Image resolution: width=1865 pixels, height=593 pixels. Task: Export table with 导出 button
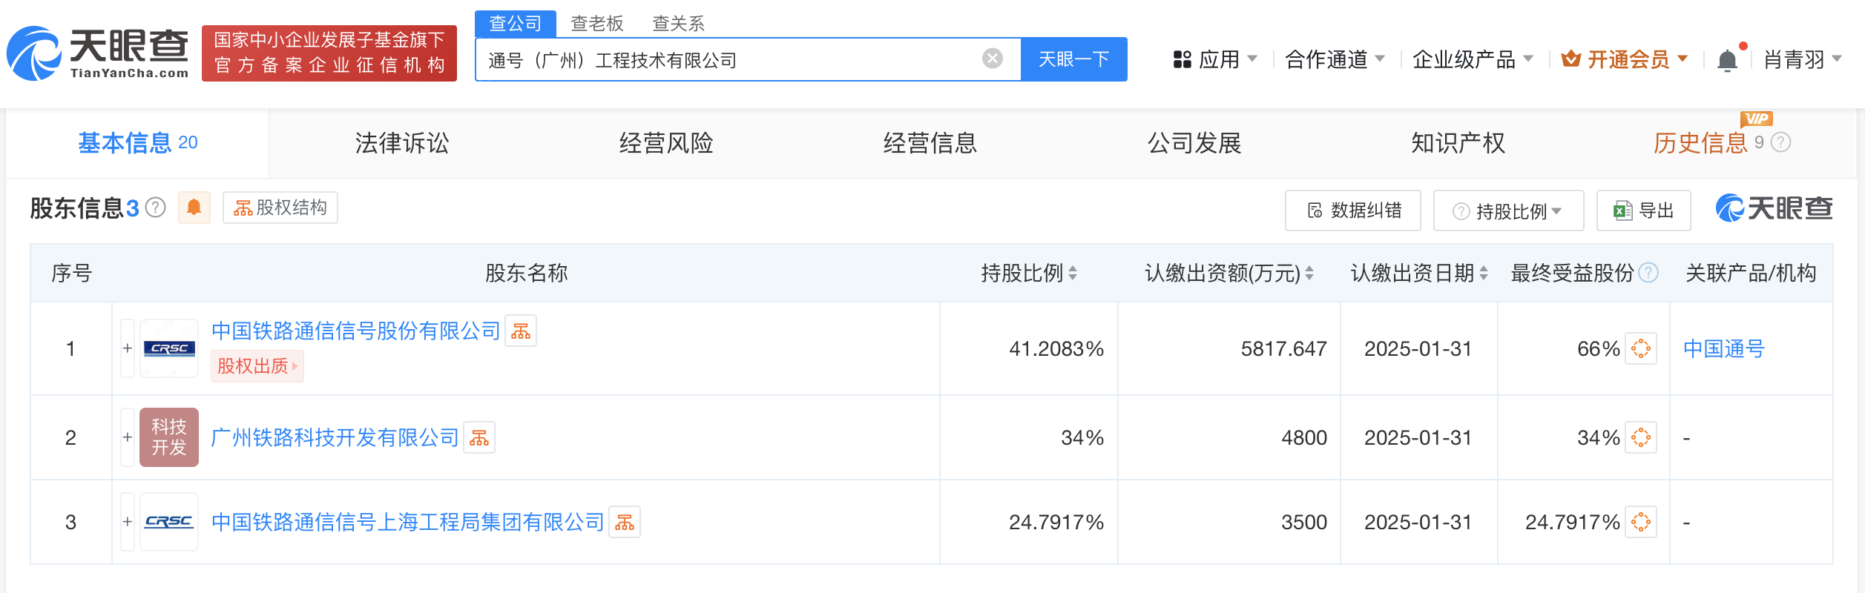click(1644, 211)
